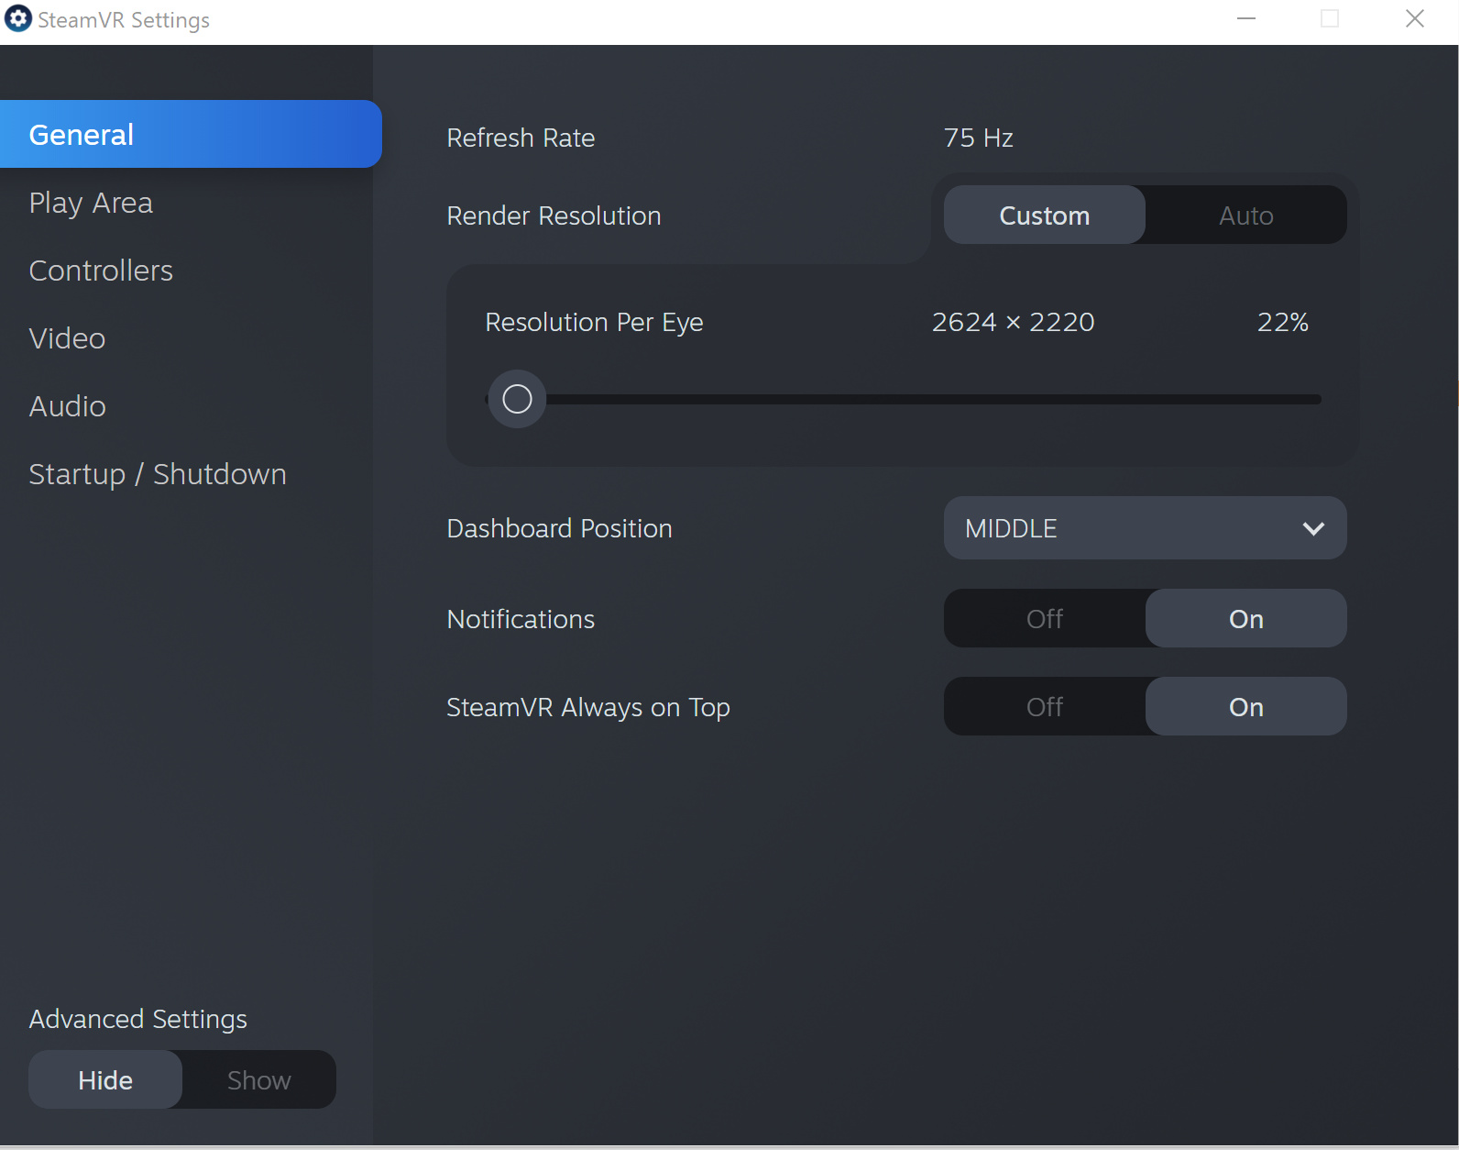Open Startup / Shutdown settings
The image size is (1459, 1150).
tap(158, 474)
